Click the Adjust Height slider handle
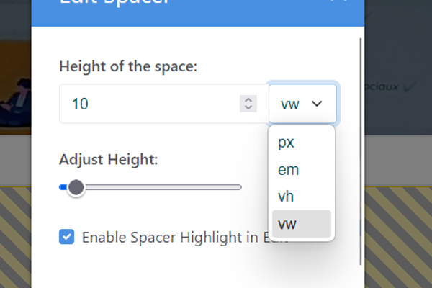Viewport: 432px width, 288px height. click(76, 187)
